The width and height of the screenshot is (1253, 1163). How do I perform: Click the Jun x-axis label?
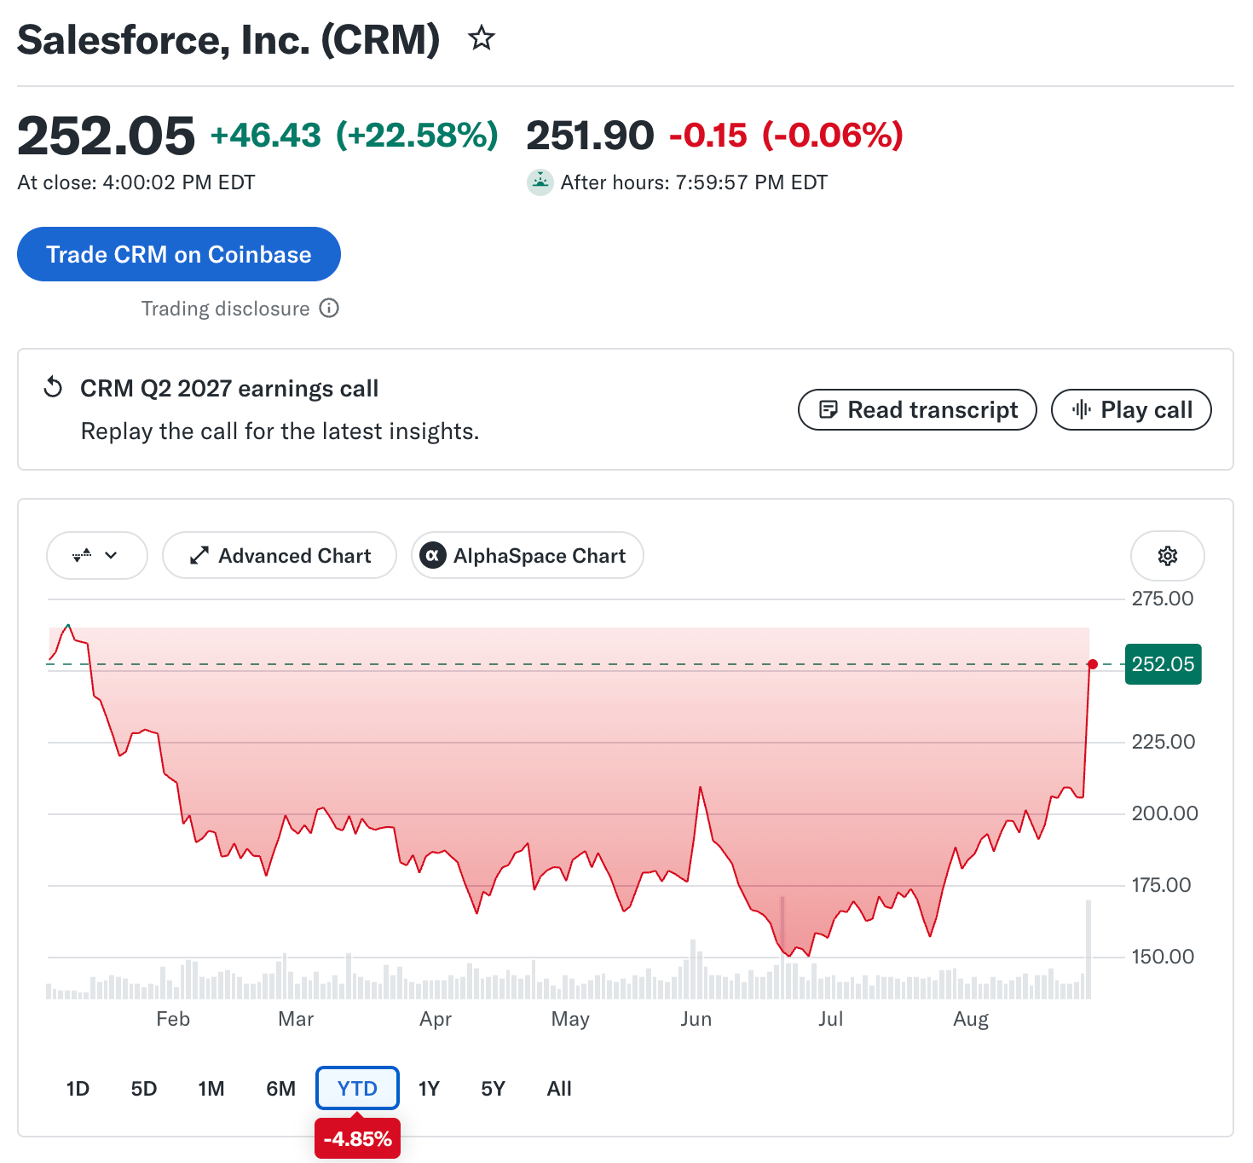pyautogui.click(x=696, y=1019)
